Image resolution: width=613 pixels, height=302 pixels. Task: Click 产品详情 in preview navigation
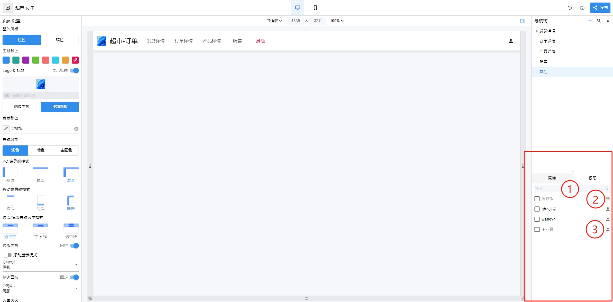point(212,41)
